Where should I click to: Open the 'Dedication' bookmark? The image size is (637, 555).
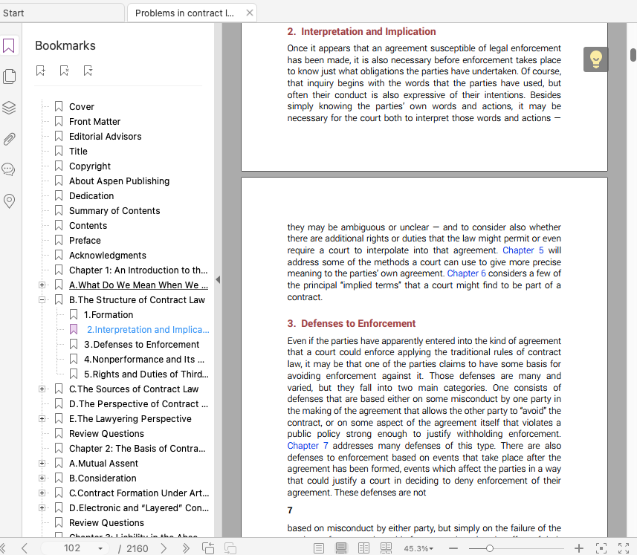pos(91,196)
